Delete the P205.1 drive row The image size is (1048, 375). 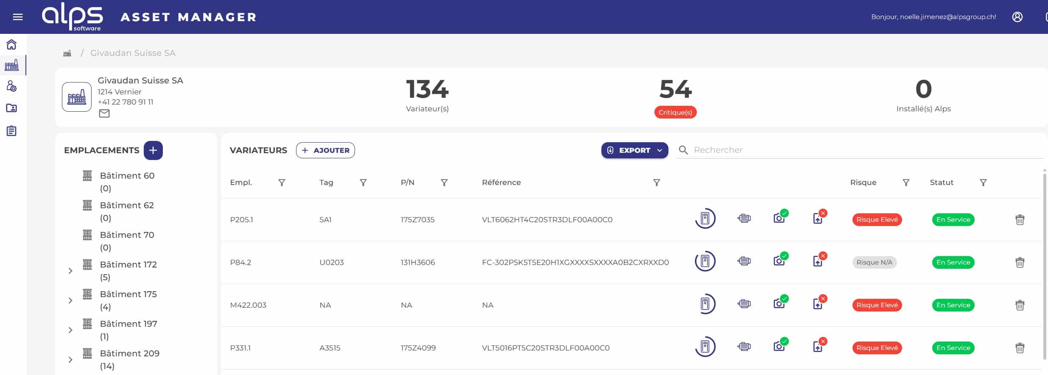click(x=1020, y=220)
